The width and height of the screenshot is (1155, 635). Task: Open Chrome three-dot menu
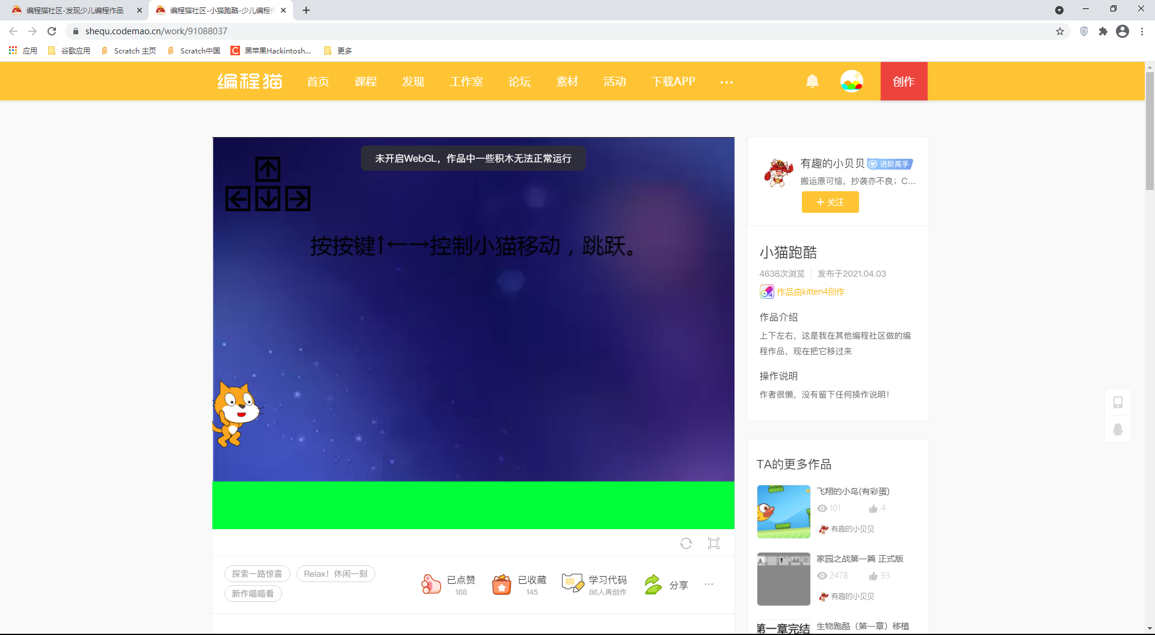click(x=1142, y=31)
